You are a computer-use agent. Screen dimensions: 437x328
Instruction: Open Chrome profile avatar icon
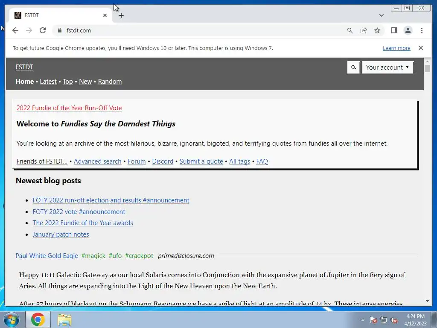tap(408, 30)
